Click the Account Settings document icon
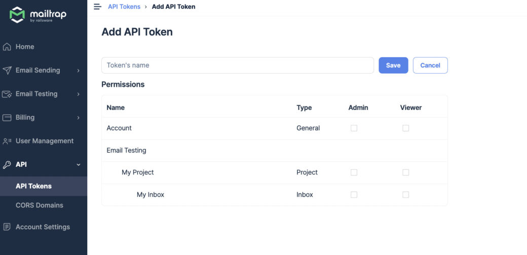 7,227
